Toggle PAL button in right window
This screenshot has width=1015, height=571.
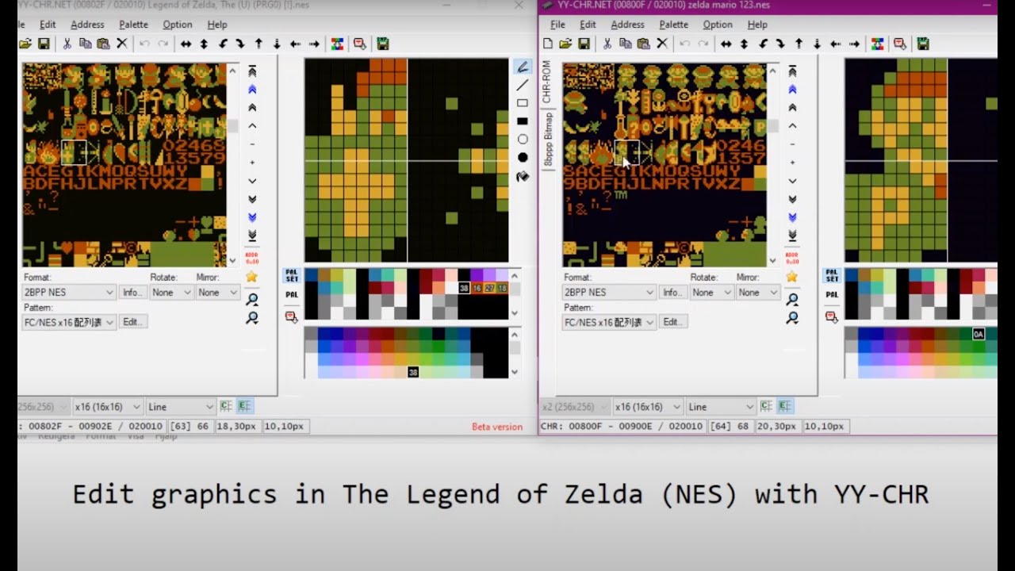pos(832,294)
